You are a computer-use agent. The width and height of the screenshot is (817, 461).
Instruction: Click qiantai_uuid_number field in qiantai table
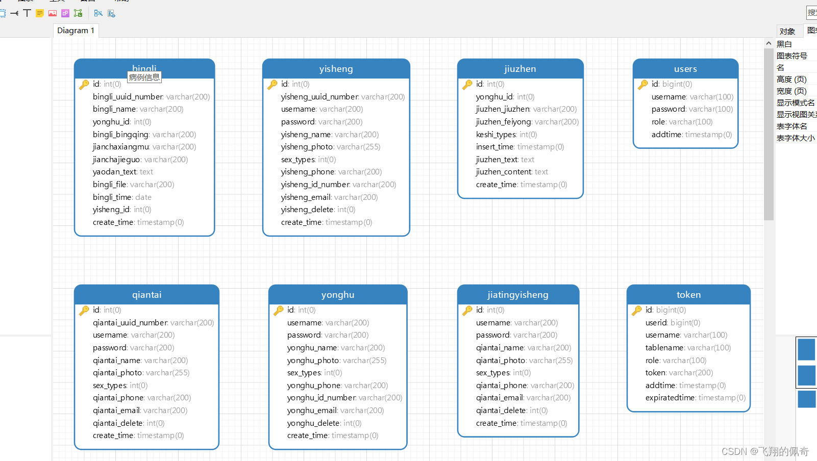[153, 323]
